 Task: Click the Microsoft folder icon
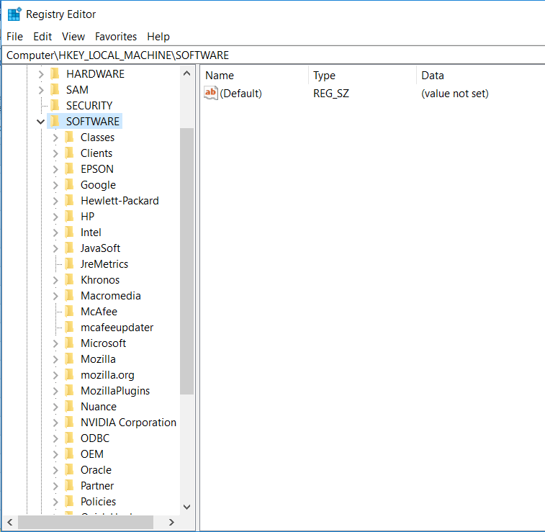pos(70,343)
